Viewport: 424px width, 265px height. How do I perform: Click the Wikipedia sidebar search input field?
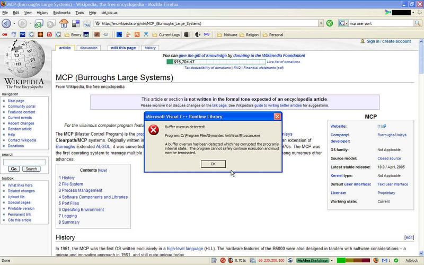[x=24, y=162]
